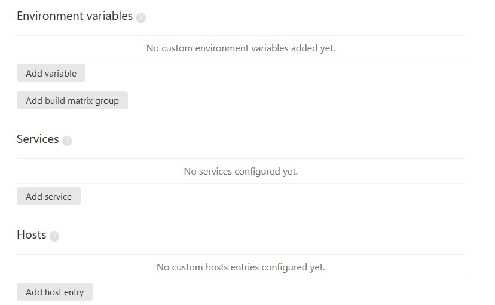The height and width of the screenshot is (305, 495).
Task: Click the divider line just above Add variable
Action: tap(241, 60)
